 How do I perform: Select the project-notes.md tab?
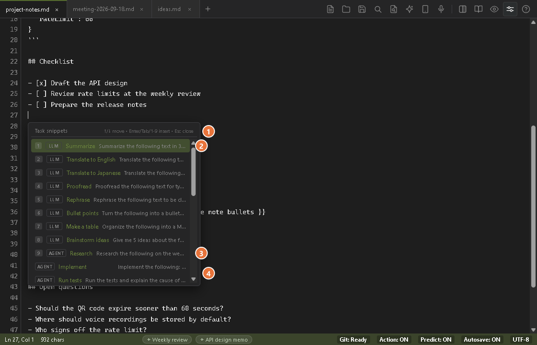point(27,10)
